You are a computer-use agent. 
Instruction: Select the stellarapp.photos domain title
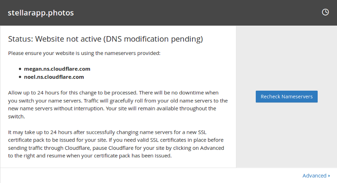(x=40, y=13)
